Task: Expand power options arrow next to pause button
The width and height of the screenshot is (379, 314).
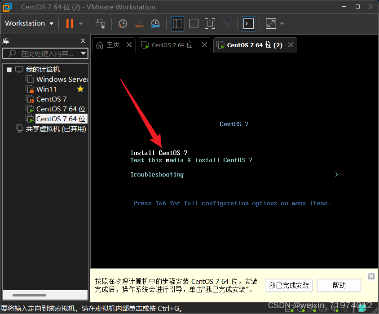Action: click(x=81, y=24)
